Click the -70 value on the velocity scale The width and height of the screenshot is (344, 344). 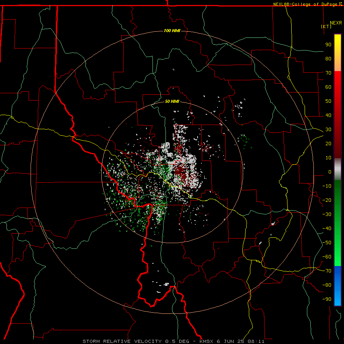coord(327,271)
